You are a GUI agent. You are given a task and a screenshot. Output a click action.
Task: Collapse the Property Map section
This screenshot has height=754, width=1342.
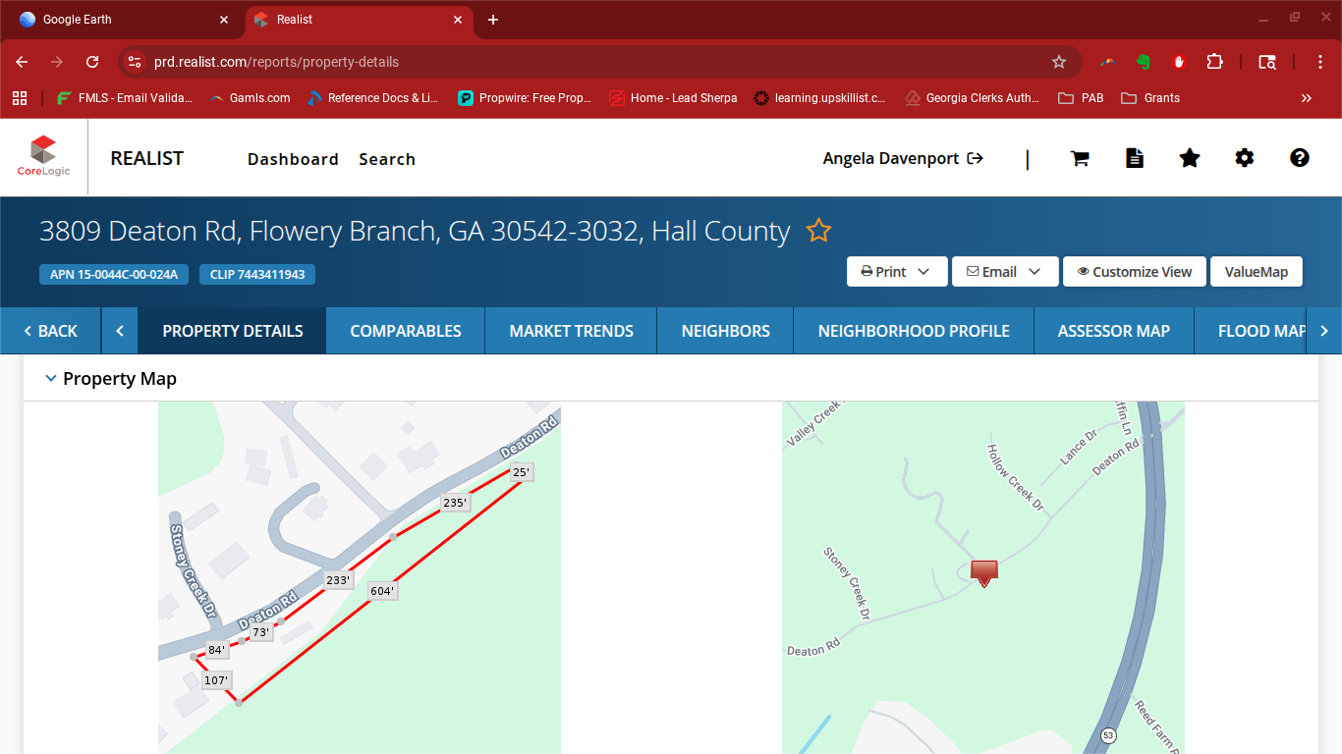click(x=51, y=379)
